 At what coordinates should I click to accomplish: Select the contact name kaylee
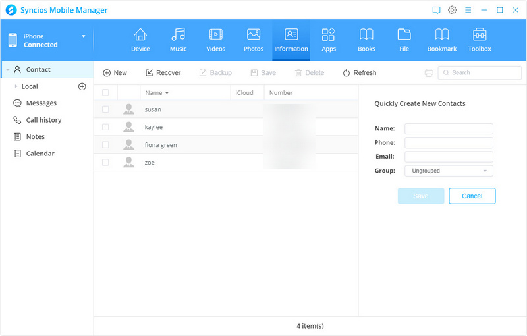click(x=153, y=127)
